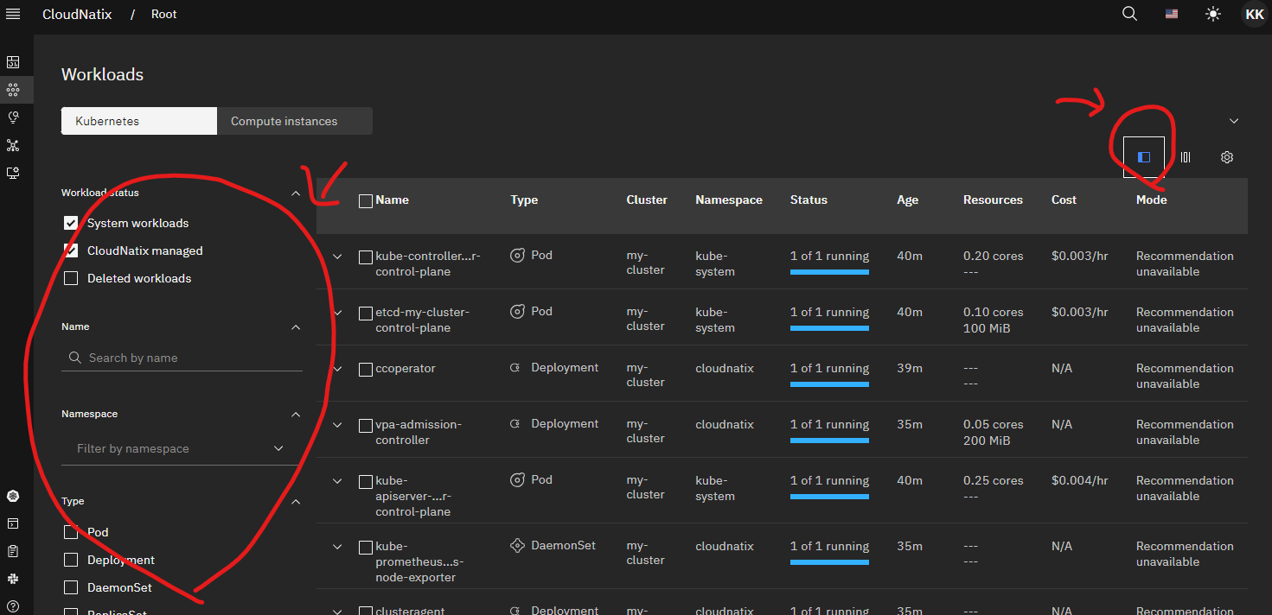Viewport: 1272px width, 615px height.
Task: Check the DaemonSet type filter
Action: (71, 587)
